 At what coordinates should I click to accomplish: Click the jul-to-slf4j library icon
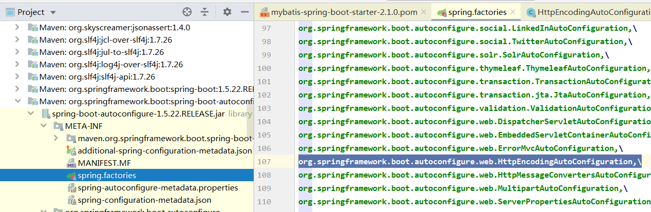click(x=32, y=52)
